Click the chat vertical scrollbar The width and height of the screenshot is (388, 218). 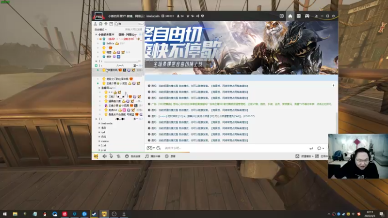click(336, 123)
